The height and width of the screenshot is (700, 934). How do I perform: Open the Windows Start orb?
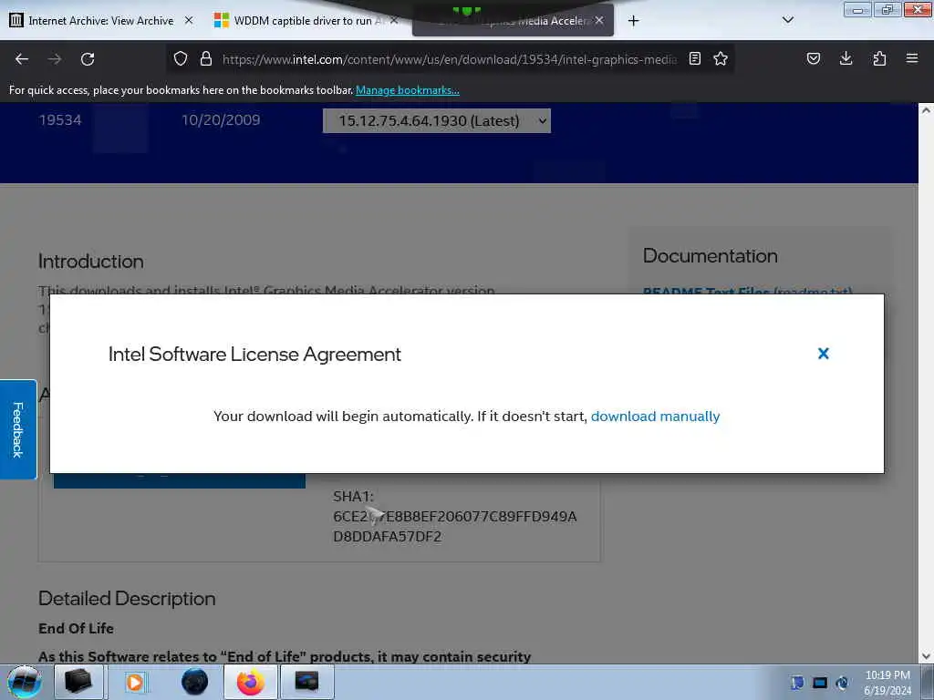[x=25, y=682]
